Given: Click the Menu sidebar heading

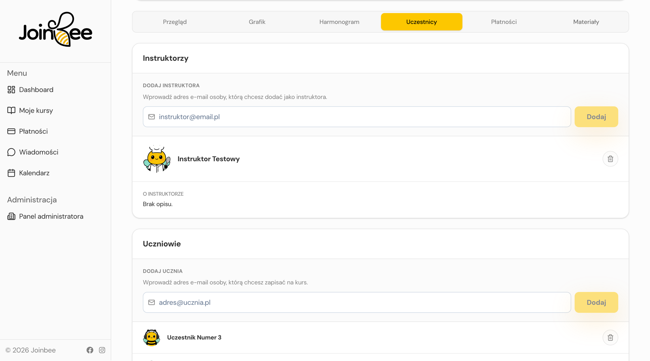Looking at the screenshot, I should coord(17,73).
